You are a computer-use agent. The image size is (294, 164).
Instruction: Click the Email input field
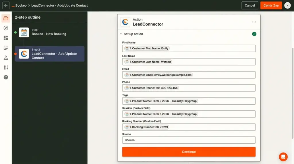click(x=189, y=75)
